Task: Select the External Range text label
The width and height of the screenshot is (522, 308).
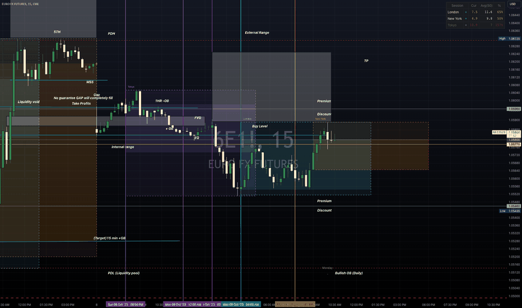Action: coord(257,32)
